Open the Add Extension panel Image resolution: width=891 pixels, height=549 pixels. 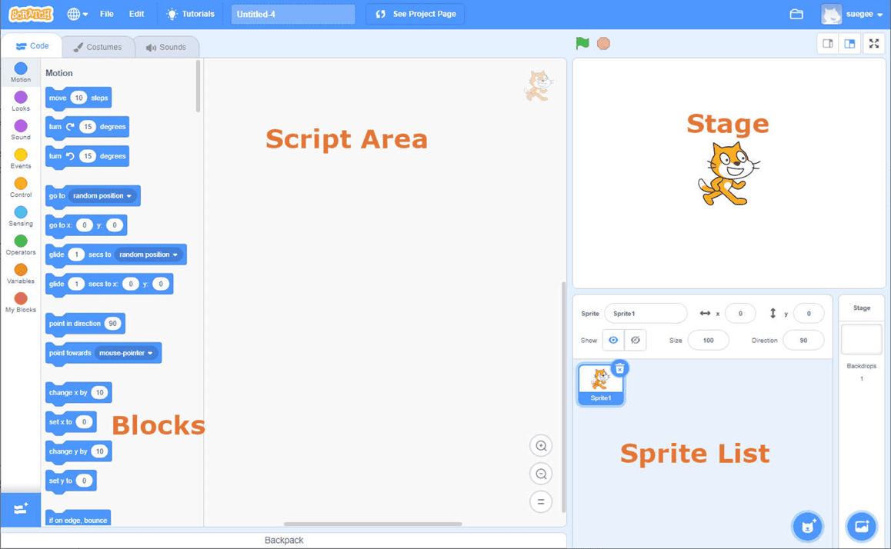point(20,509)
